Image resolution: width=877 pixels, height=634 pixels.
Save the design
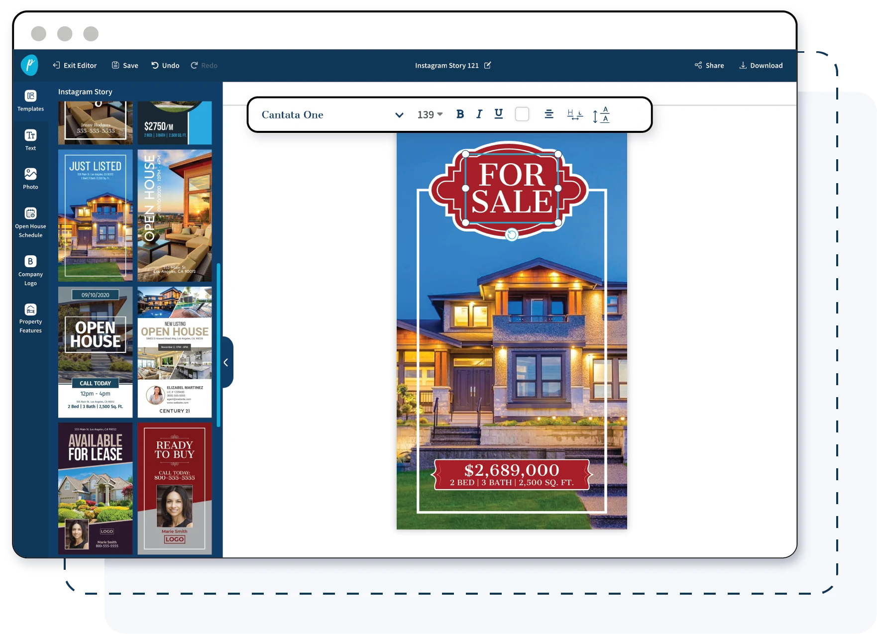[x=125, y=65]
